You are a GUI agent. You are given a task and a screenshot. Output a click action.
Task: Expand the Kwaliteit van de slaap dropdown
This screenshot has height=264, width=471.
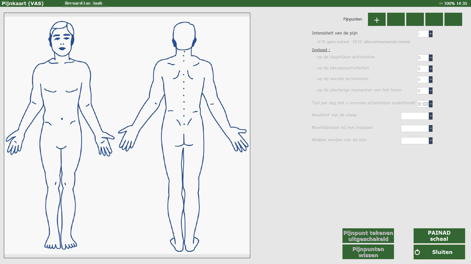coord(417,116)
